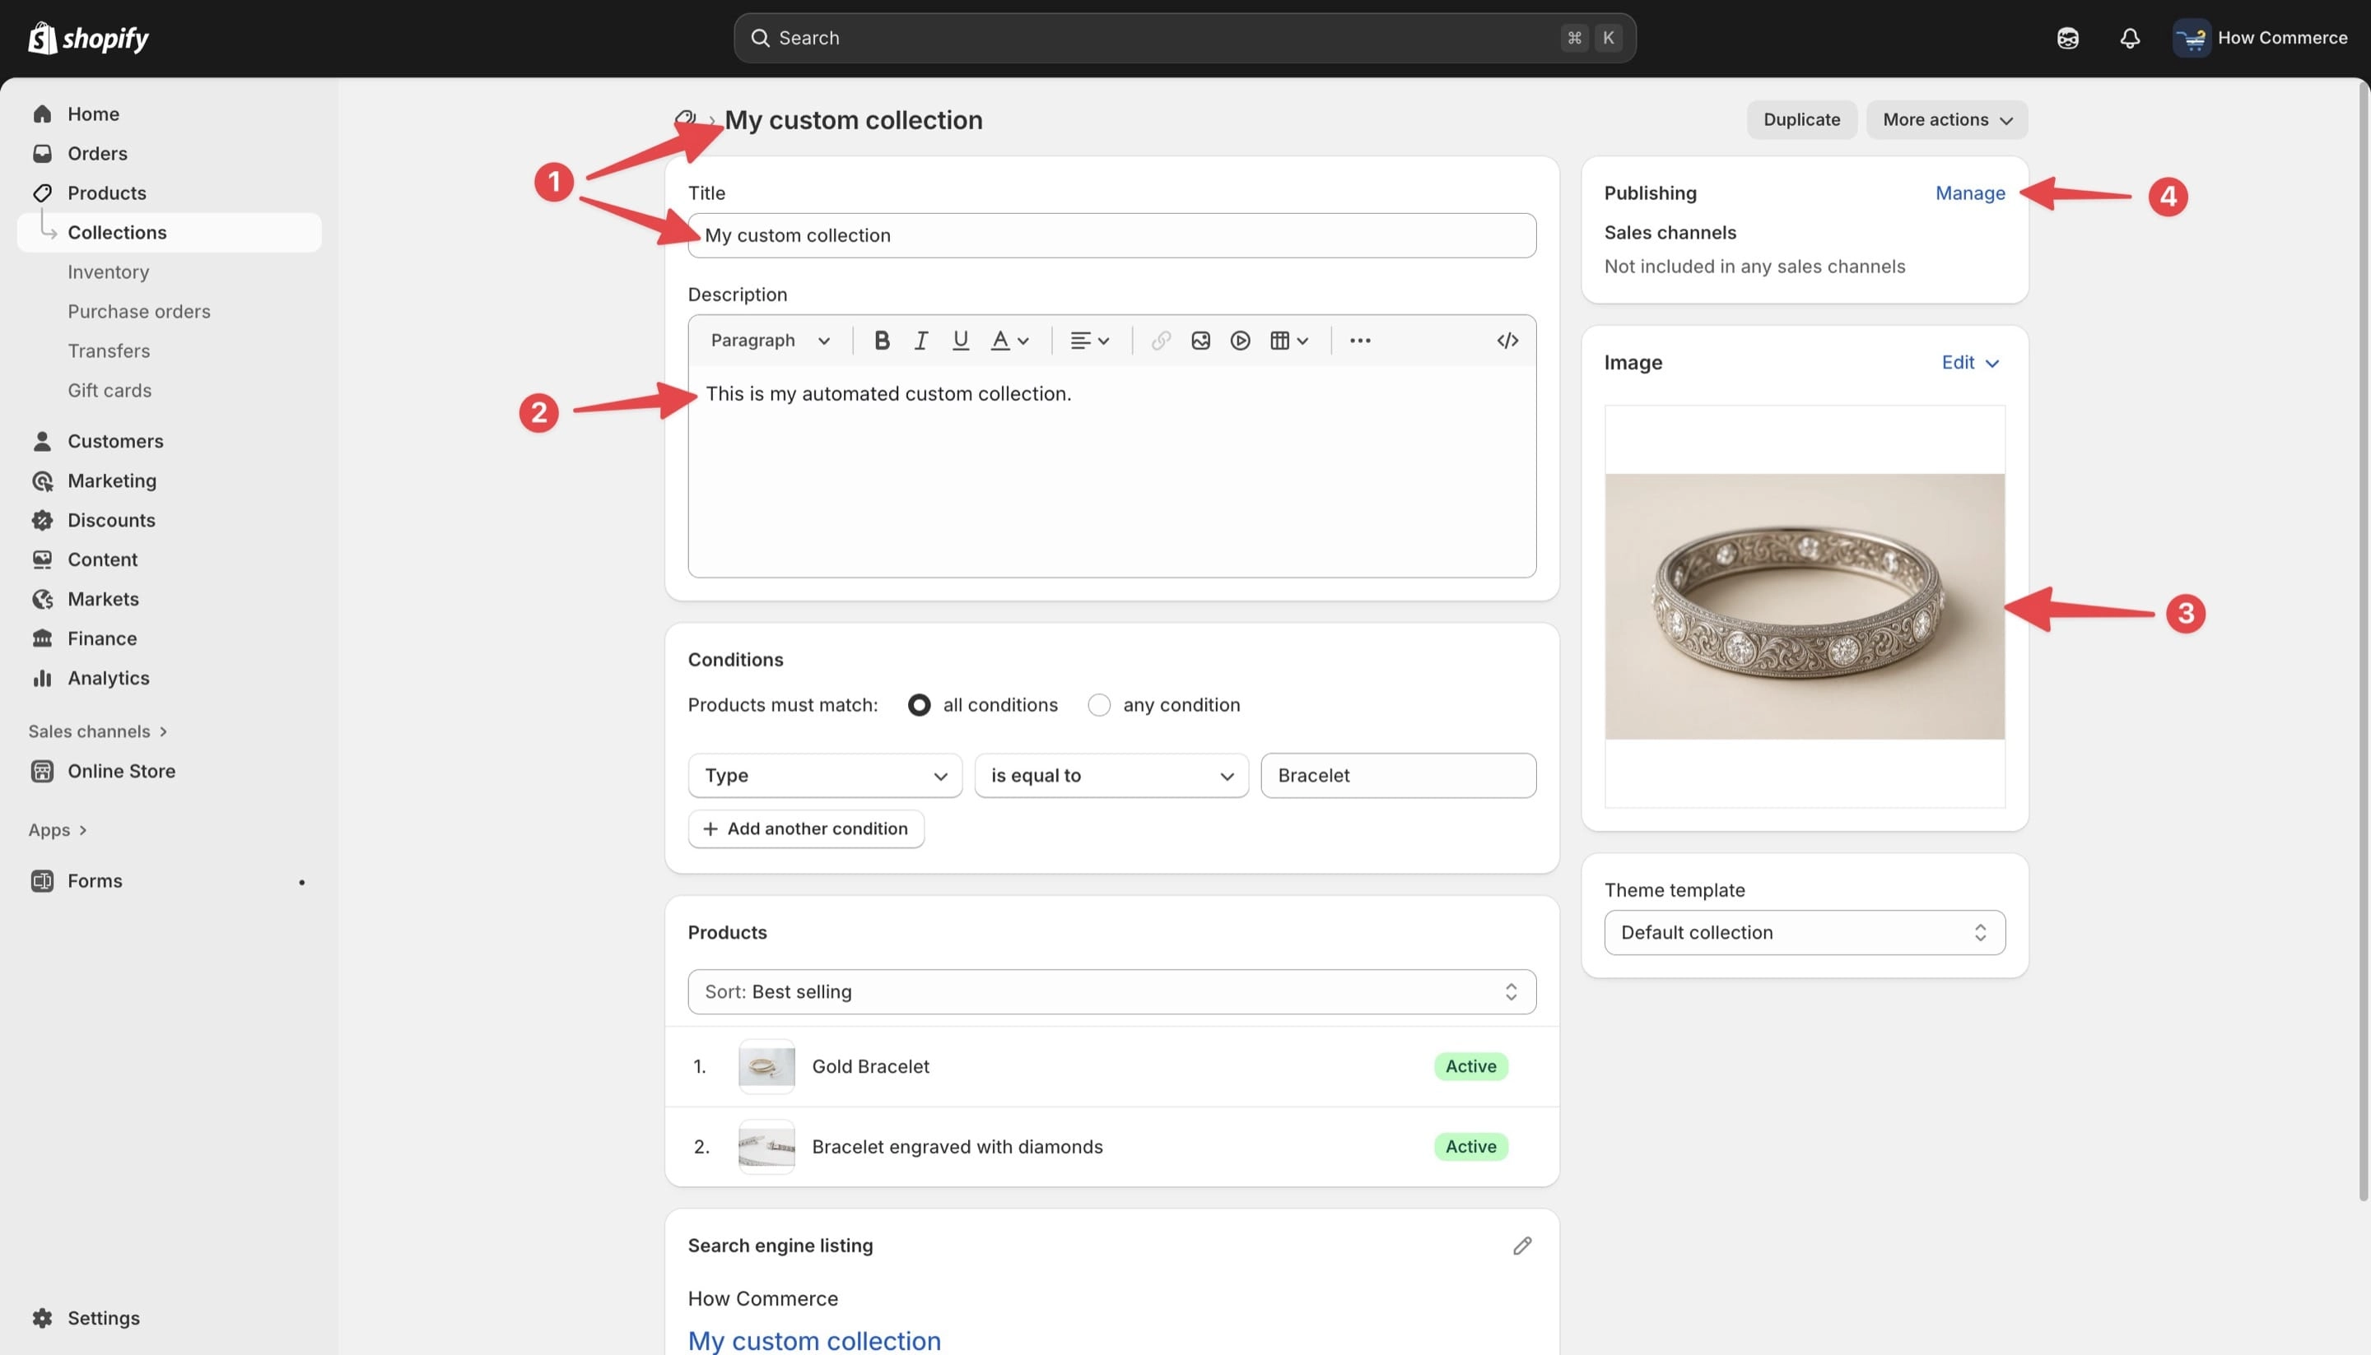
Task: Click the Duplicate button
Action: pyautogui.click(x=1801, y=120)
